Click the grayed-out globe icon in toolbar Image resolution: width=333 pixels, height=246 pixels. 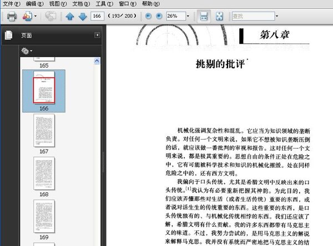pos(51,16)
